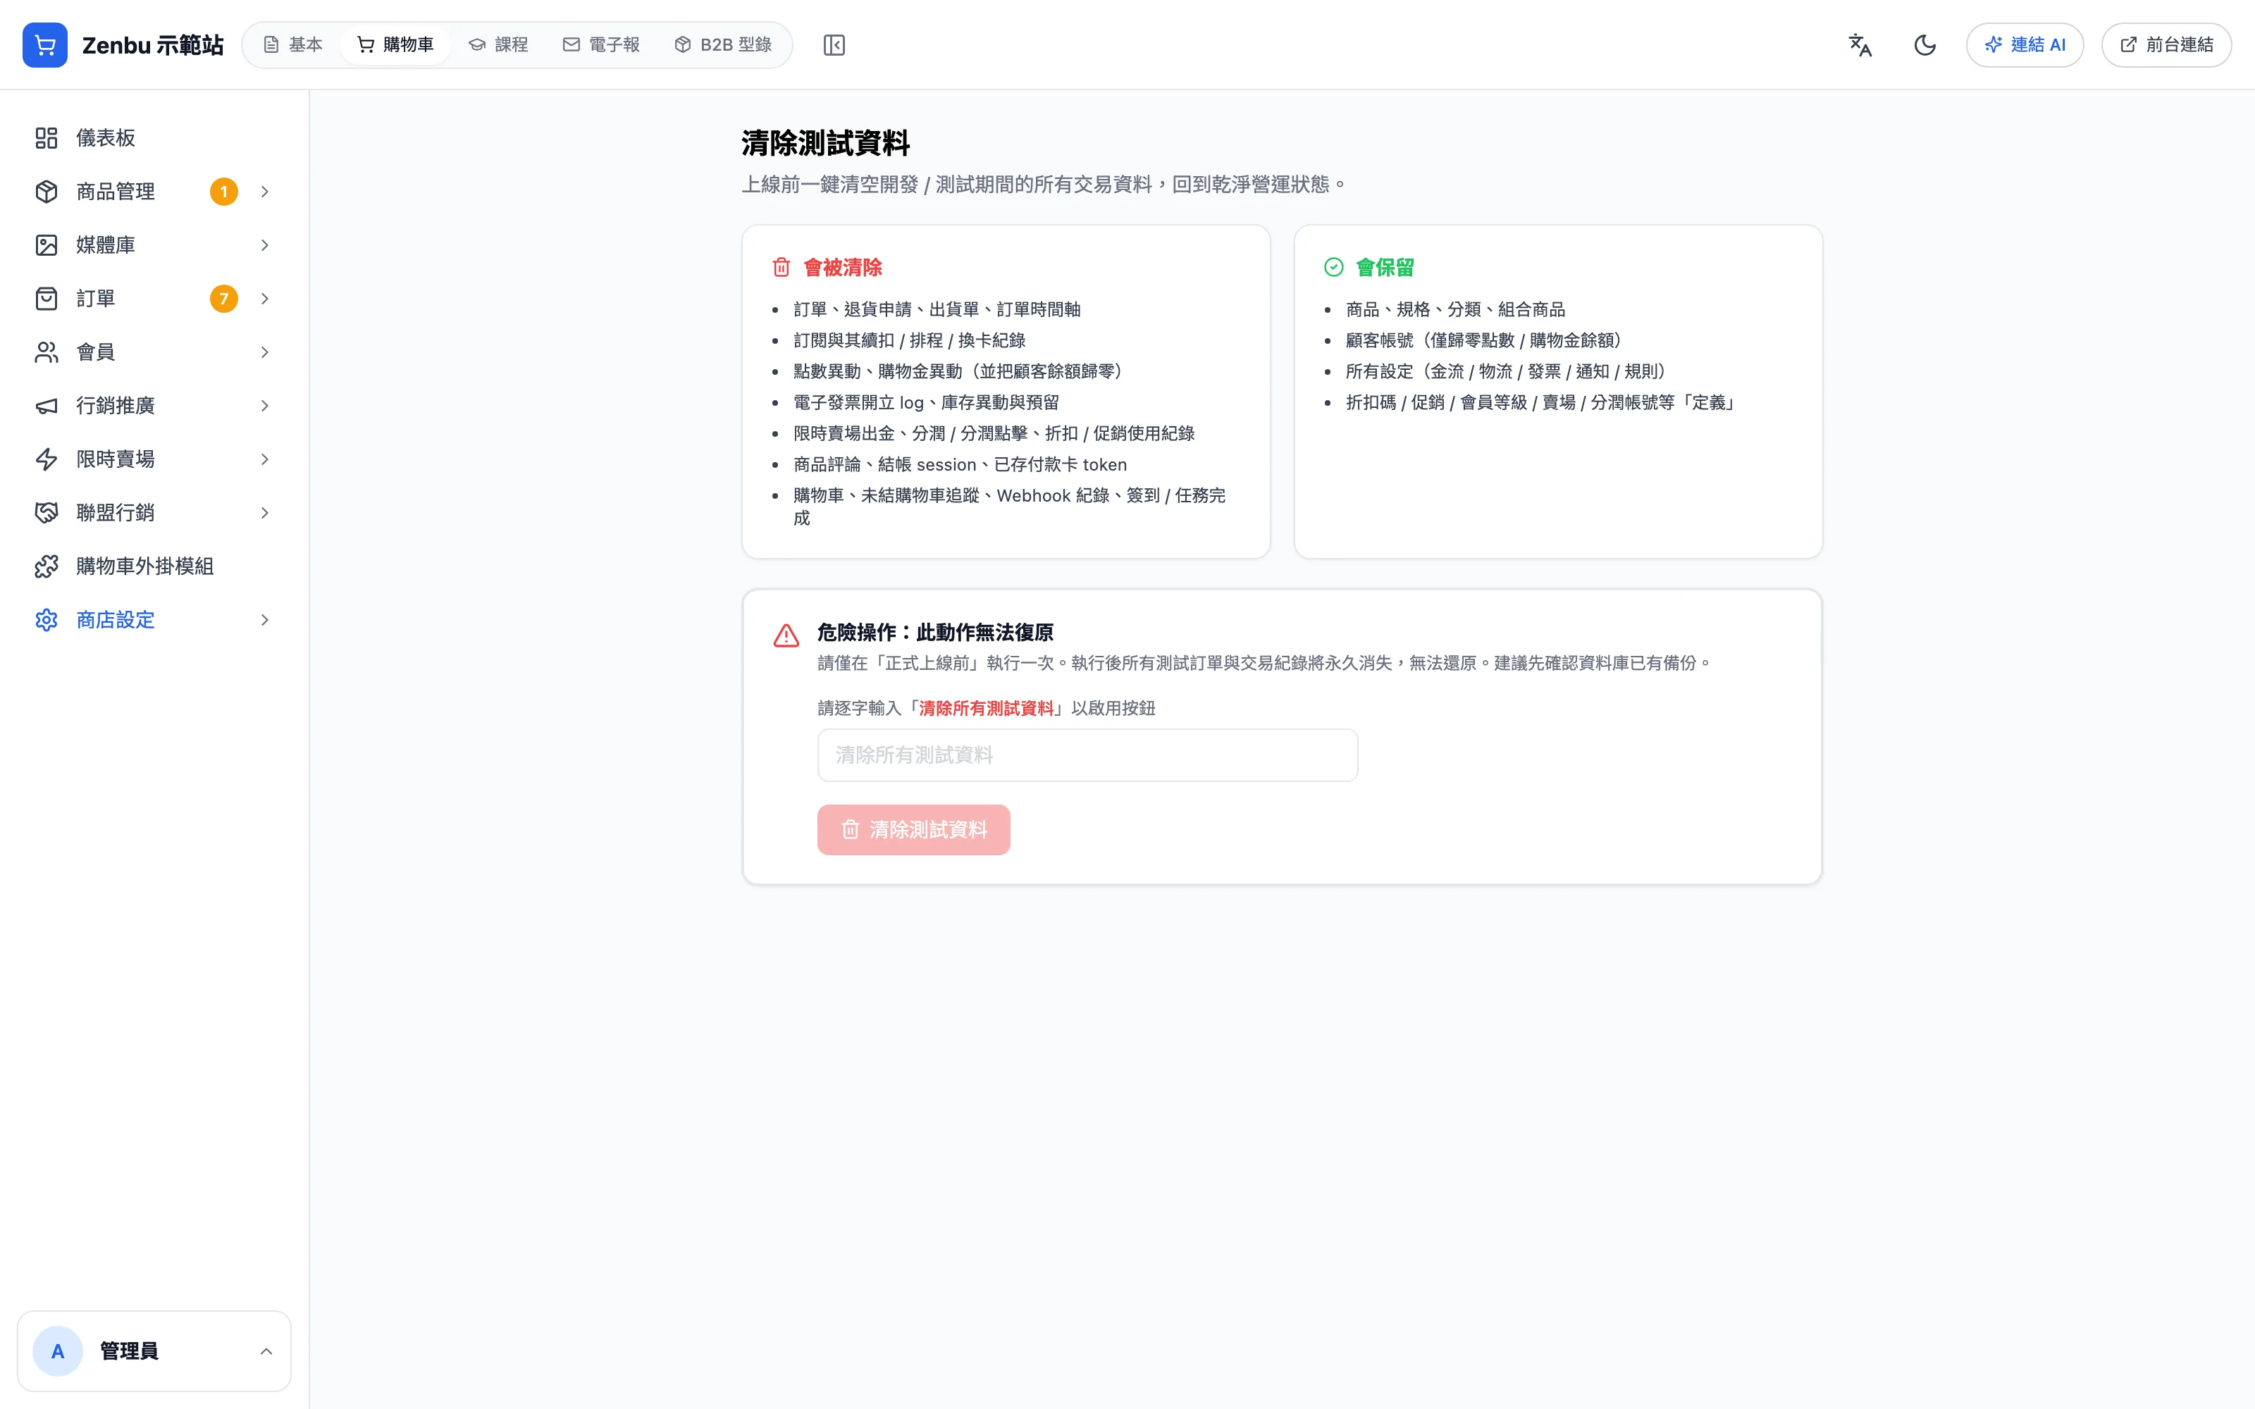Viewport: 2255px width, 1409px height.
Task: Click the Zenbu shopping cart logo icon
Action: coord(44,44)
